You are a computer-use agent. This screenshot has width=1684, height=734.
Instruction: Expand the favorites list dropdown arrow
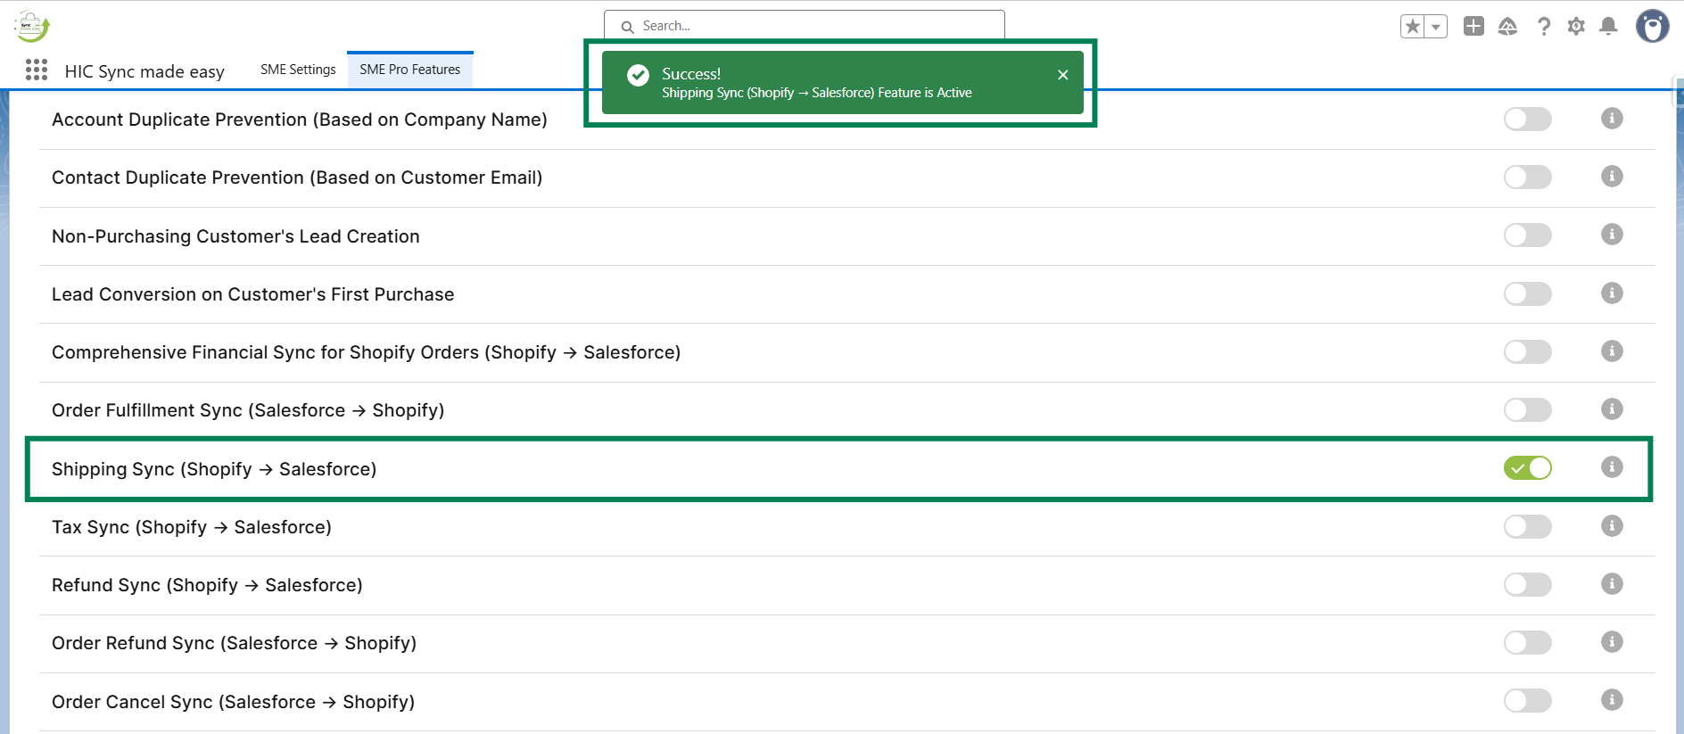[1436, 27]
